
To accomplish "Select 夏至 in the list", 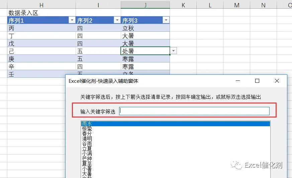I will pyautogui.click(x=175, y=164).
